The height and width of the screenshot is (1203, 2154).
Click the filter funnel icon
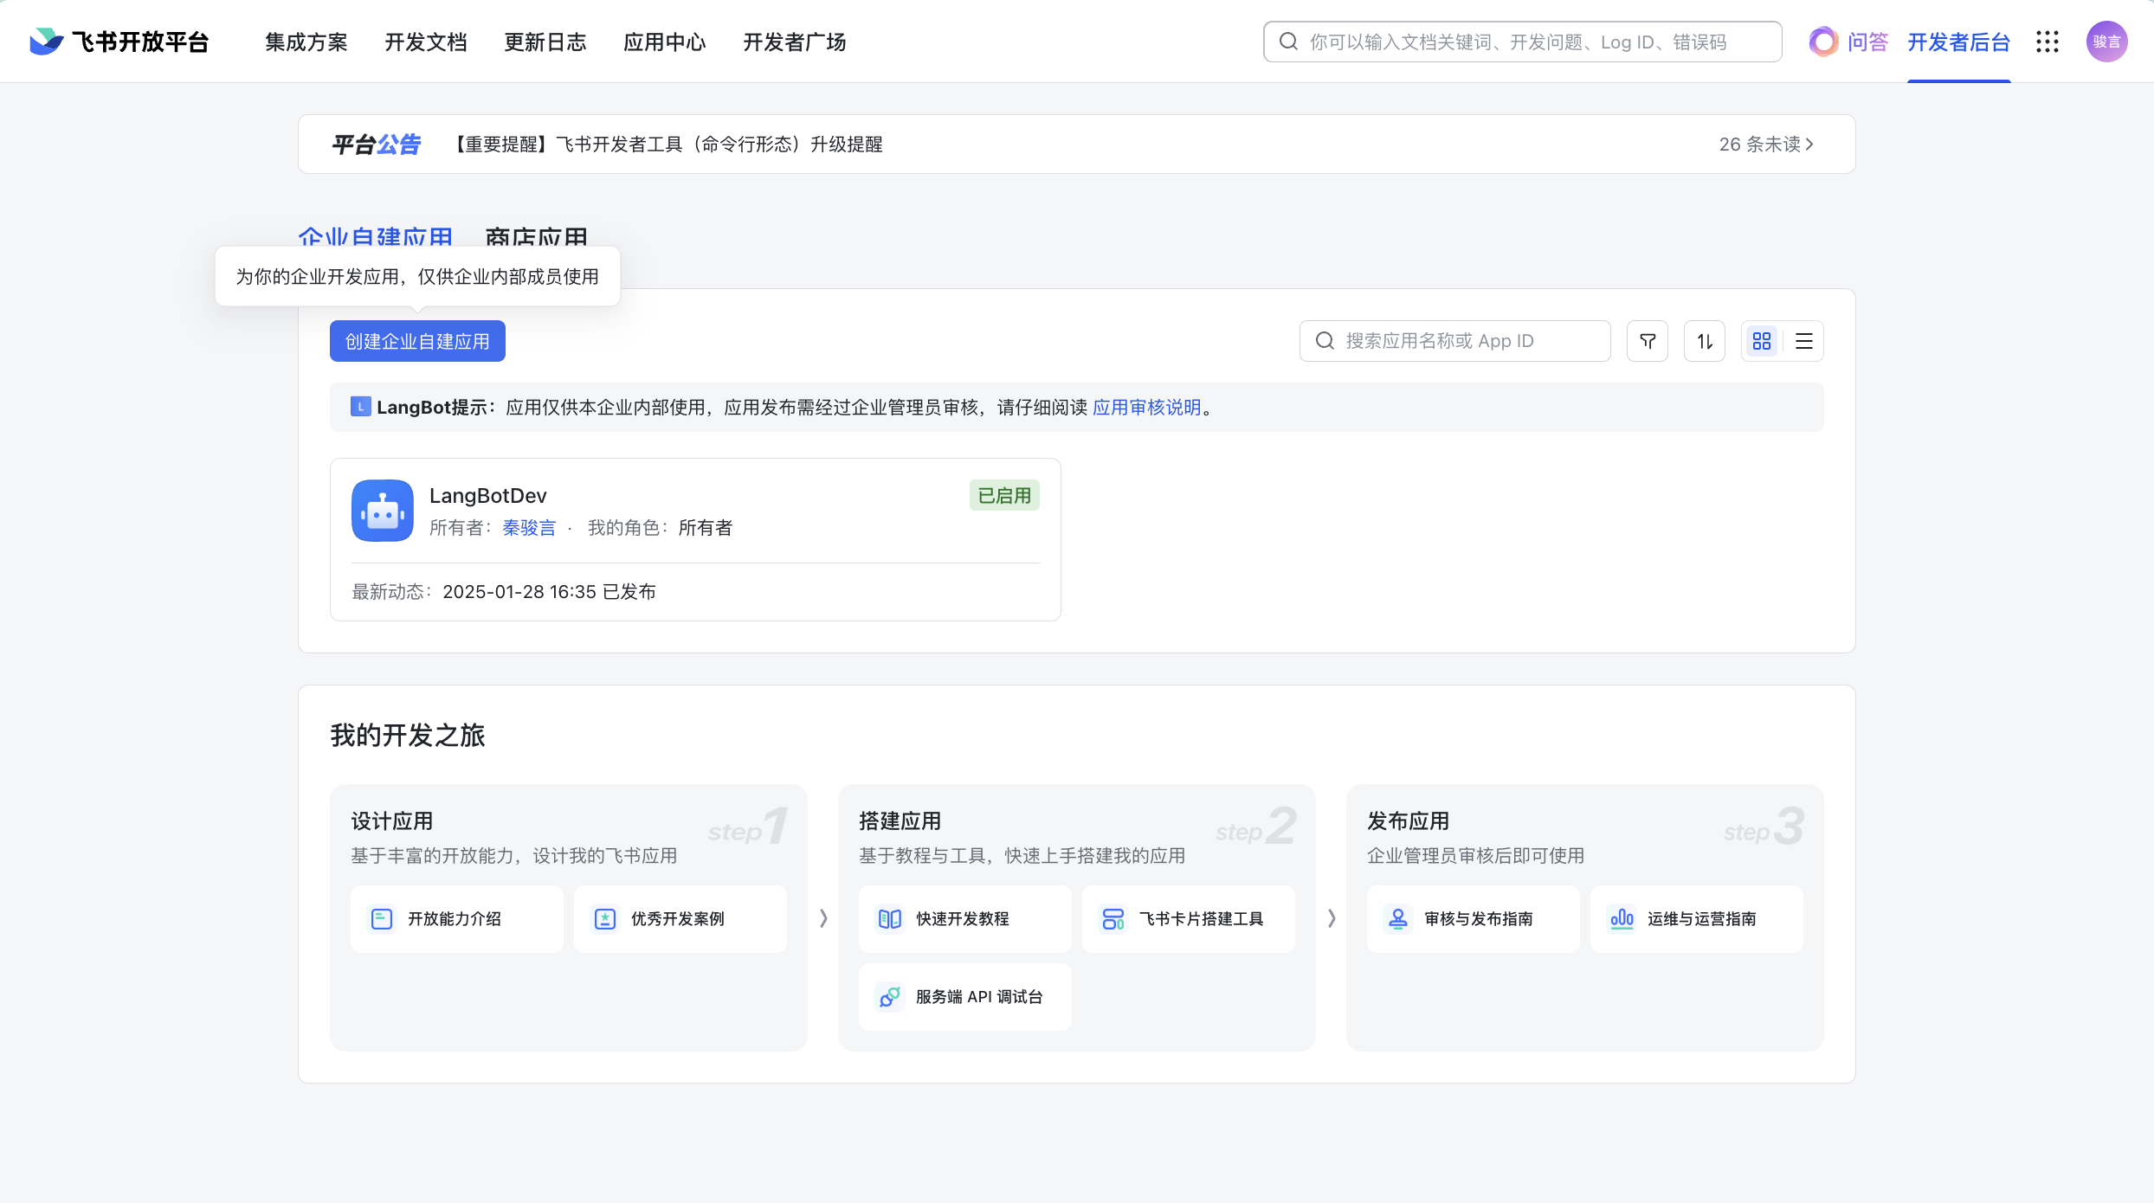click(x=1648, y=341)
